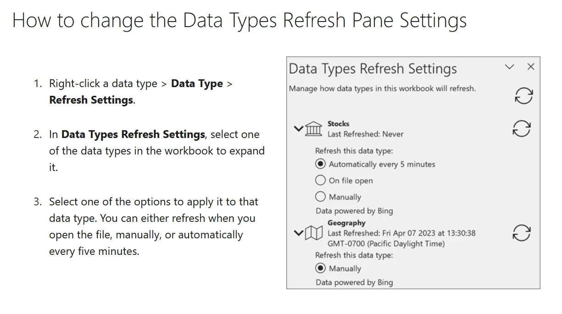Refresh the Geography data type
The image size is (562, 314).
(521, 233)
